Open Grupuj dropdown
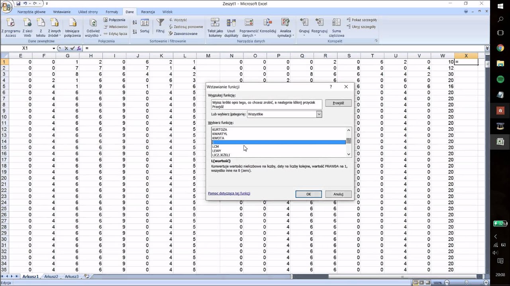Screen dimensions: 510x286 pyautogui.click(x=304, y=28)
